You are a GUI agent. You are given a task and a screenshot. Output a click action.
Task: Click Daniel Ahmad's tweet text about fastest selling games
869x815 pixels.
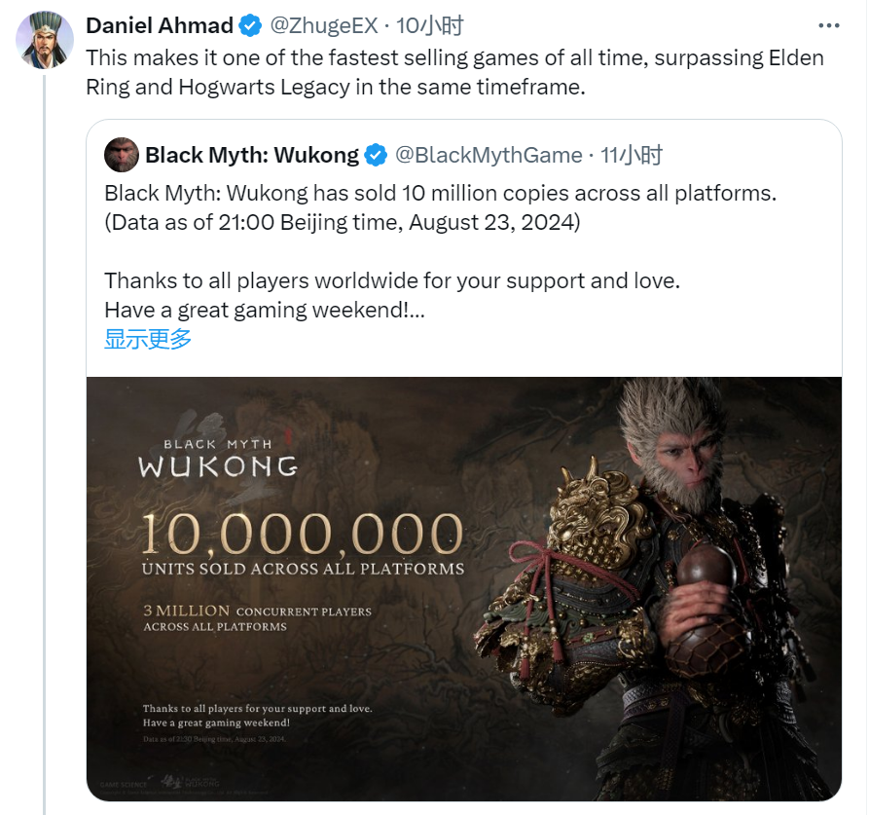454,72
